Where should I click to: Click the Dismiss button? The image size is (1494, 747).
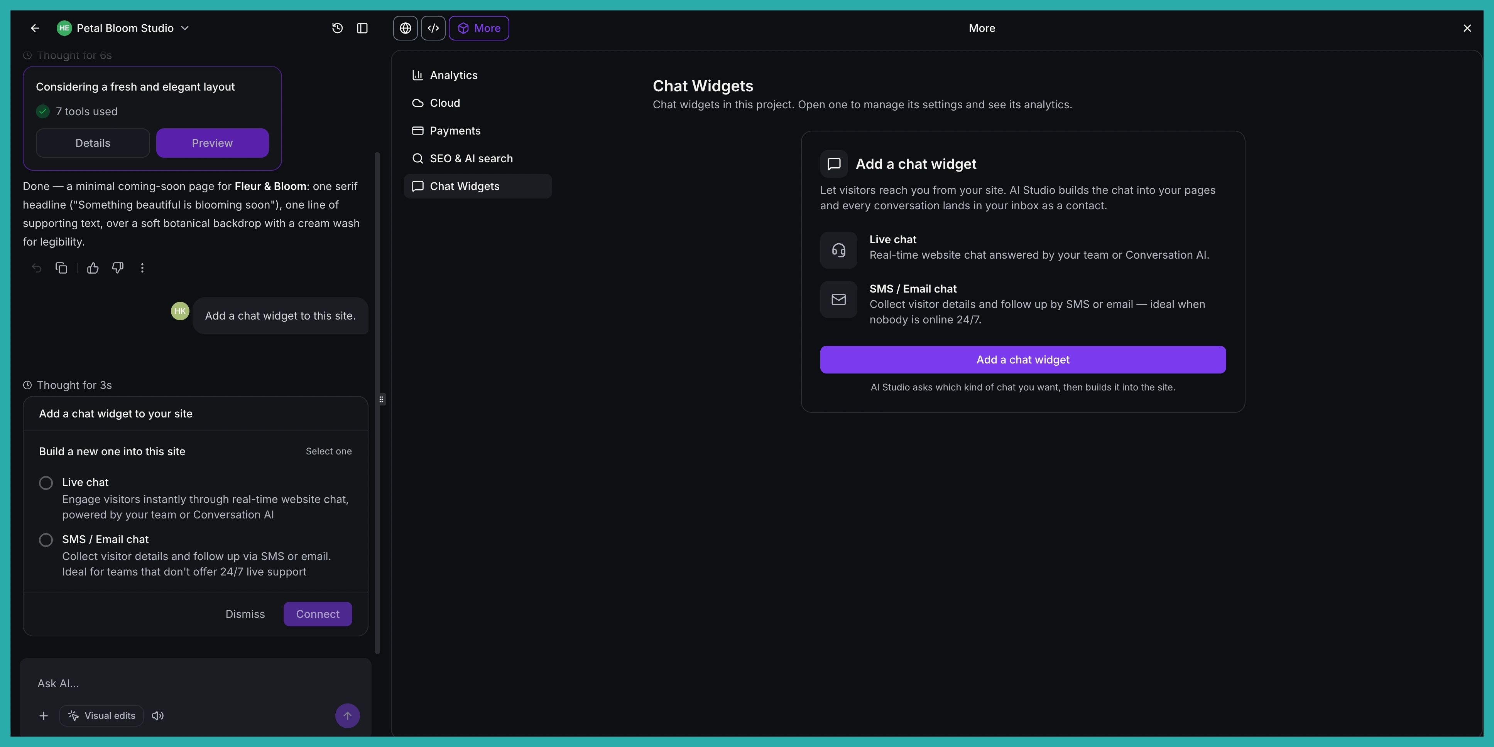pos(245,614)
